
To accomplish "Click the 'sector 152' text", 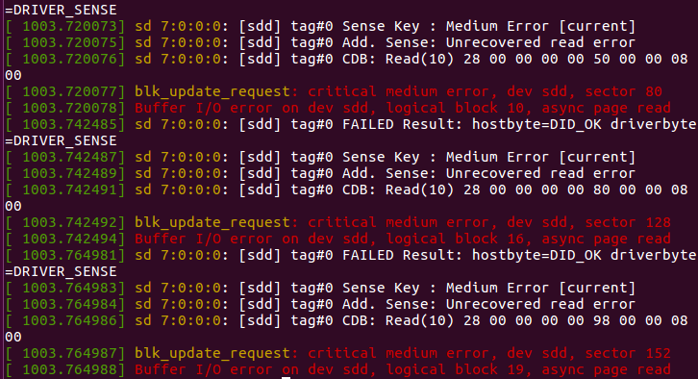I will point(628,354).
